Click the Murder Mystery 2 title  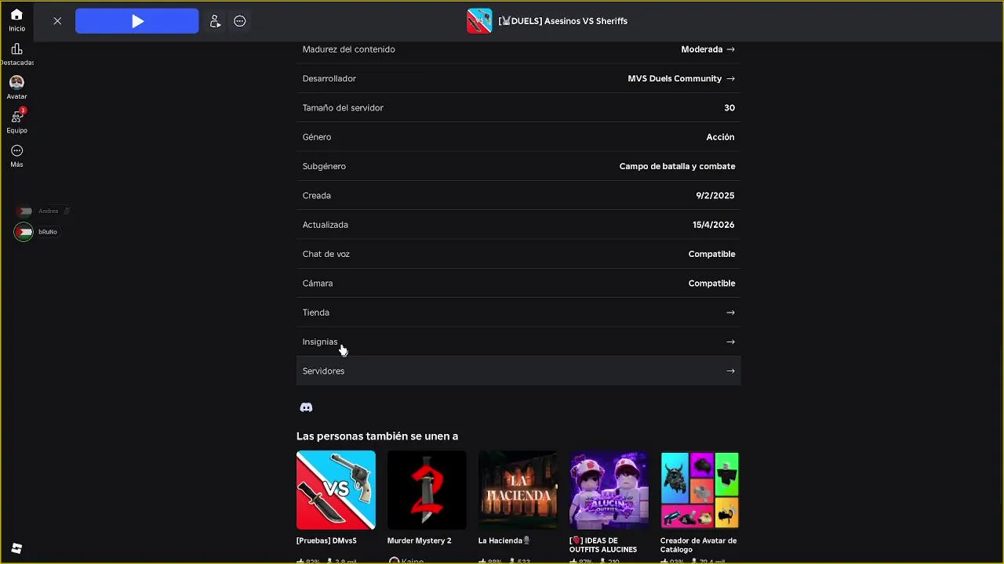(x=419, y=540)
